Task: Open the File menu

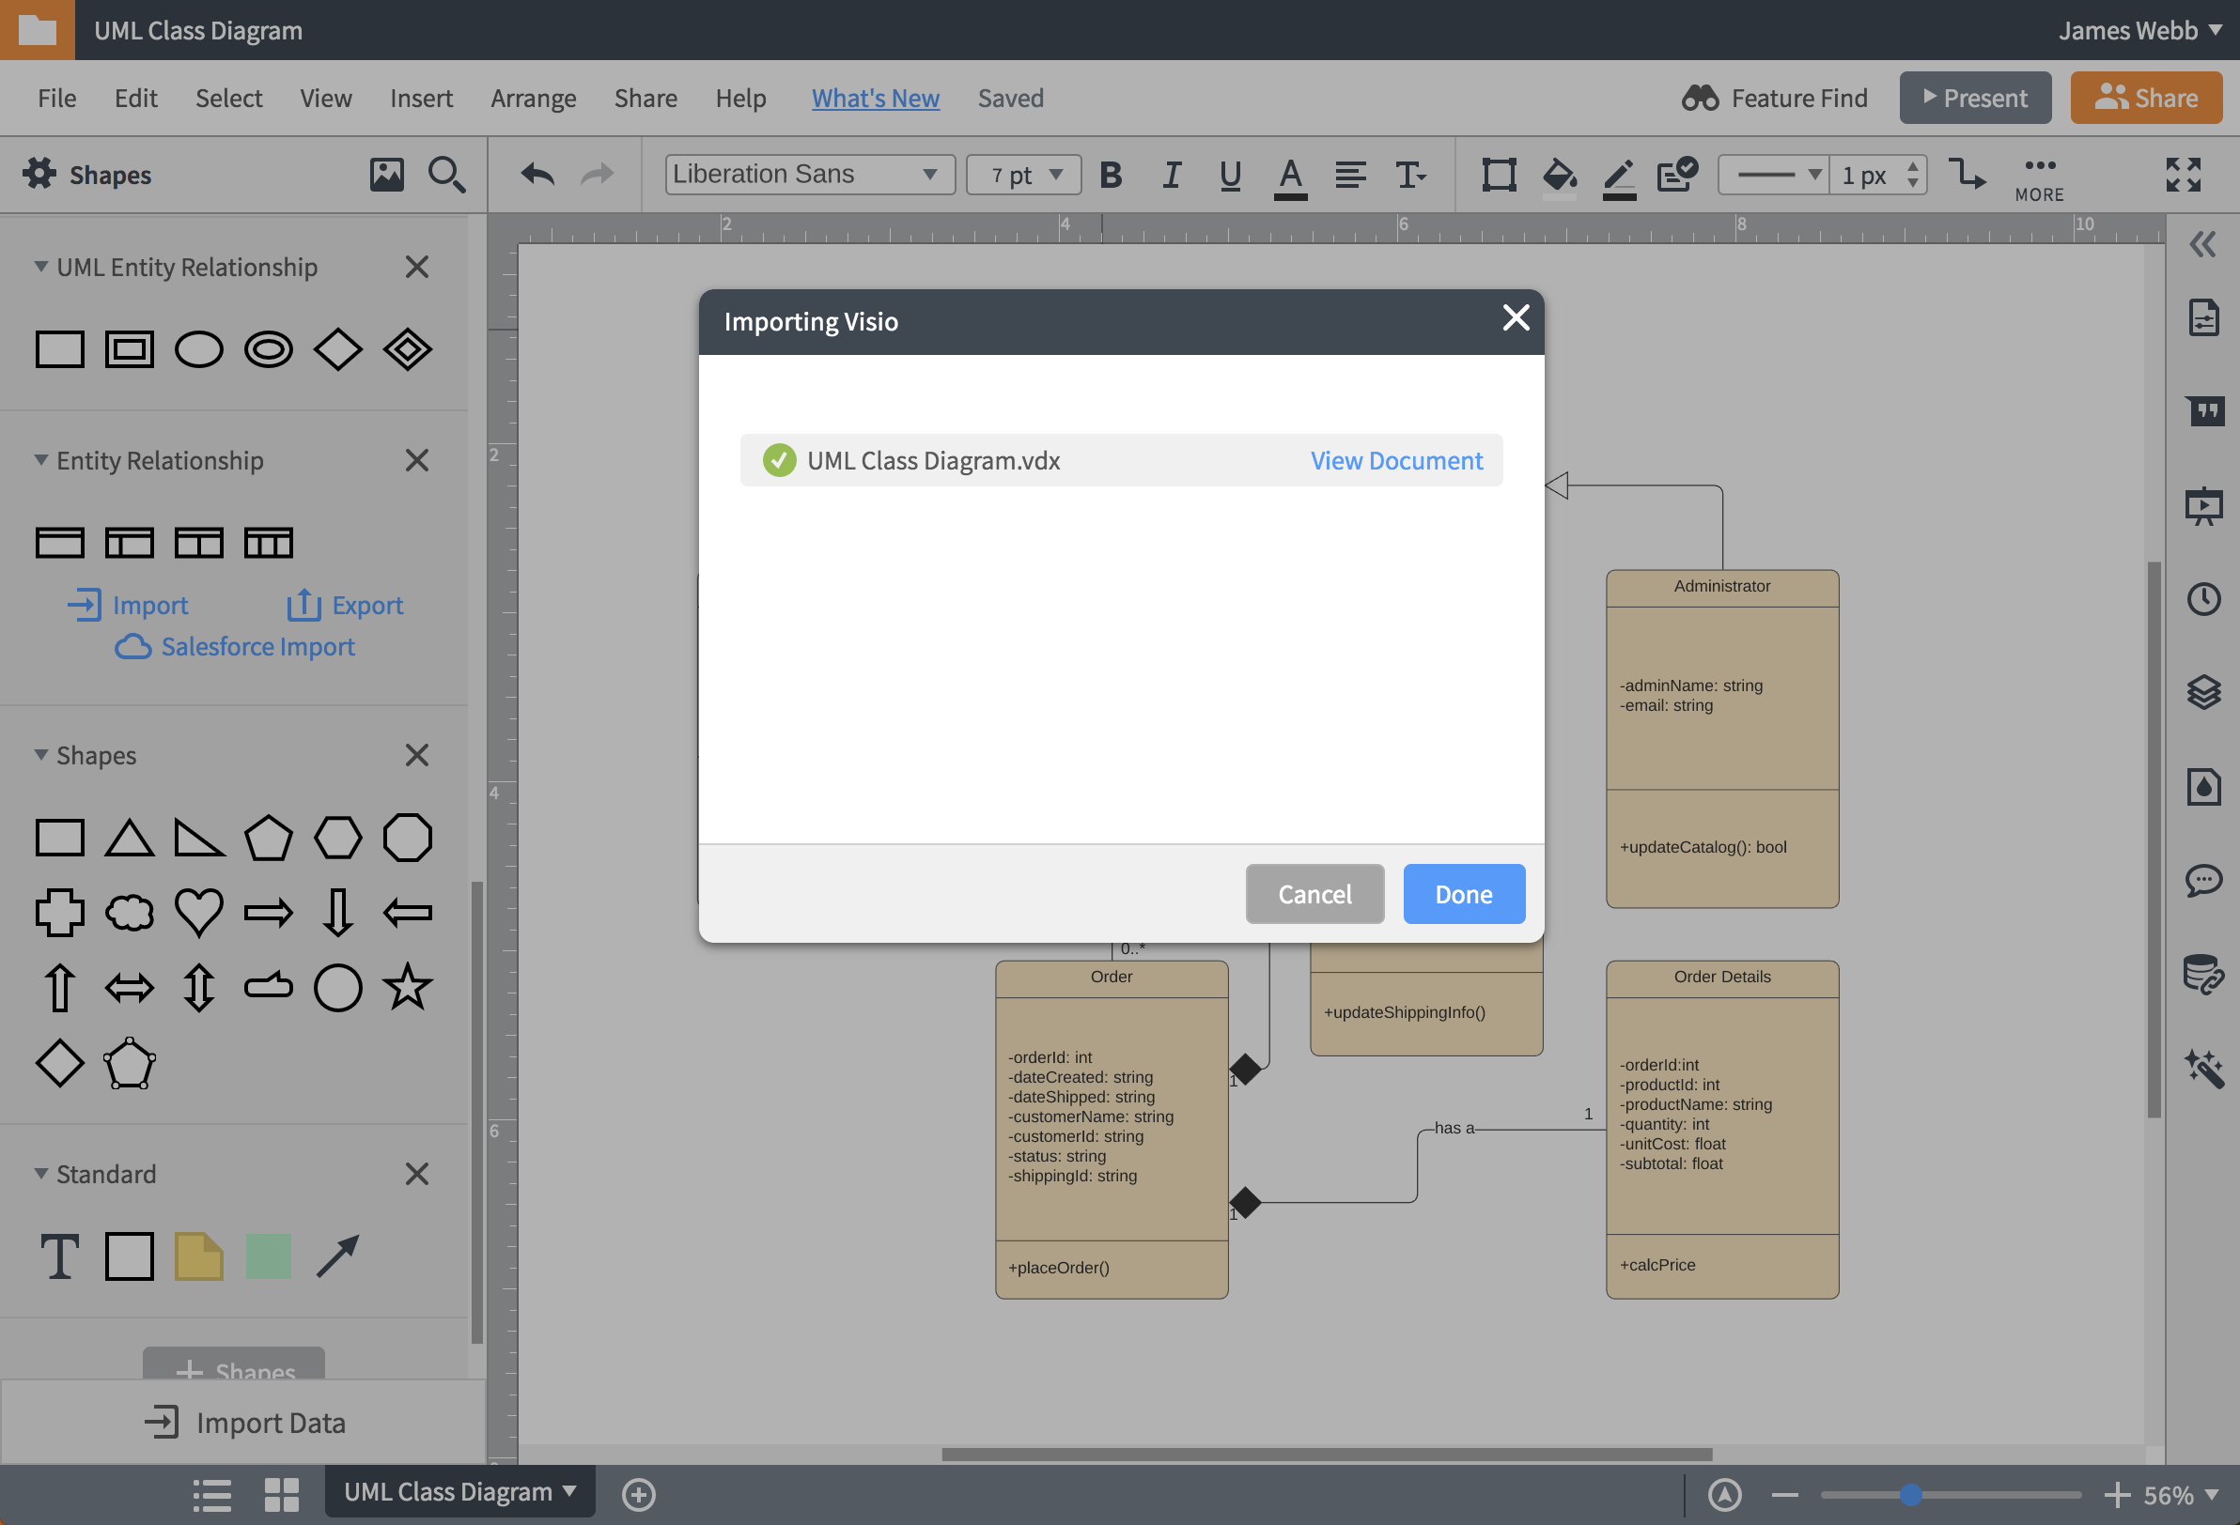Action: [57, 98]
